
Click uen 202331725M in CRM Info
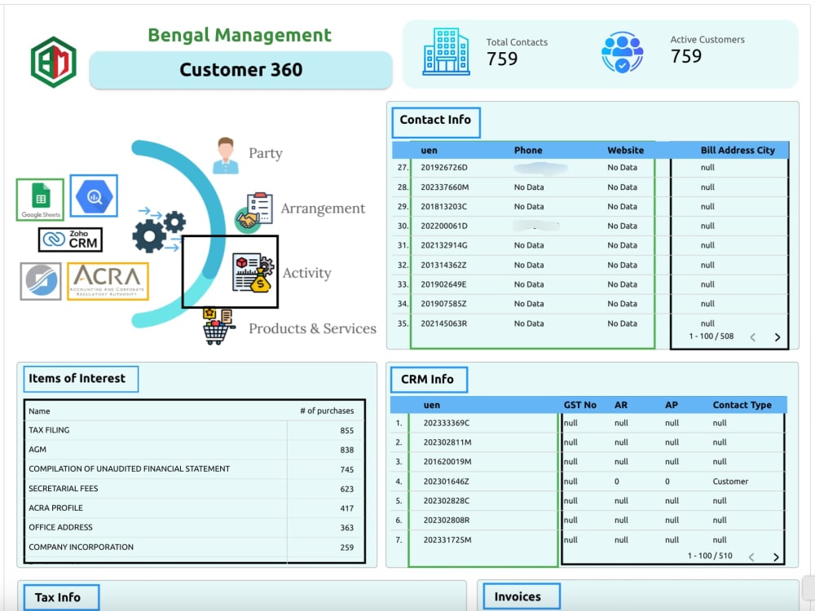click(447, 540)
